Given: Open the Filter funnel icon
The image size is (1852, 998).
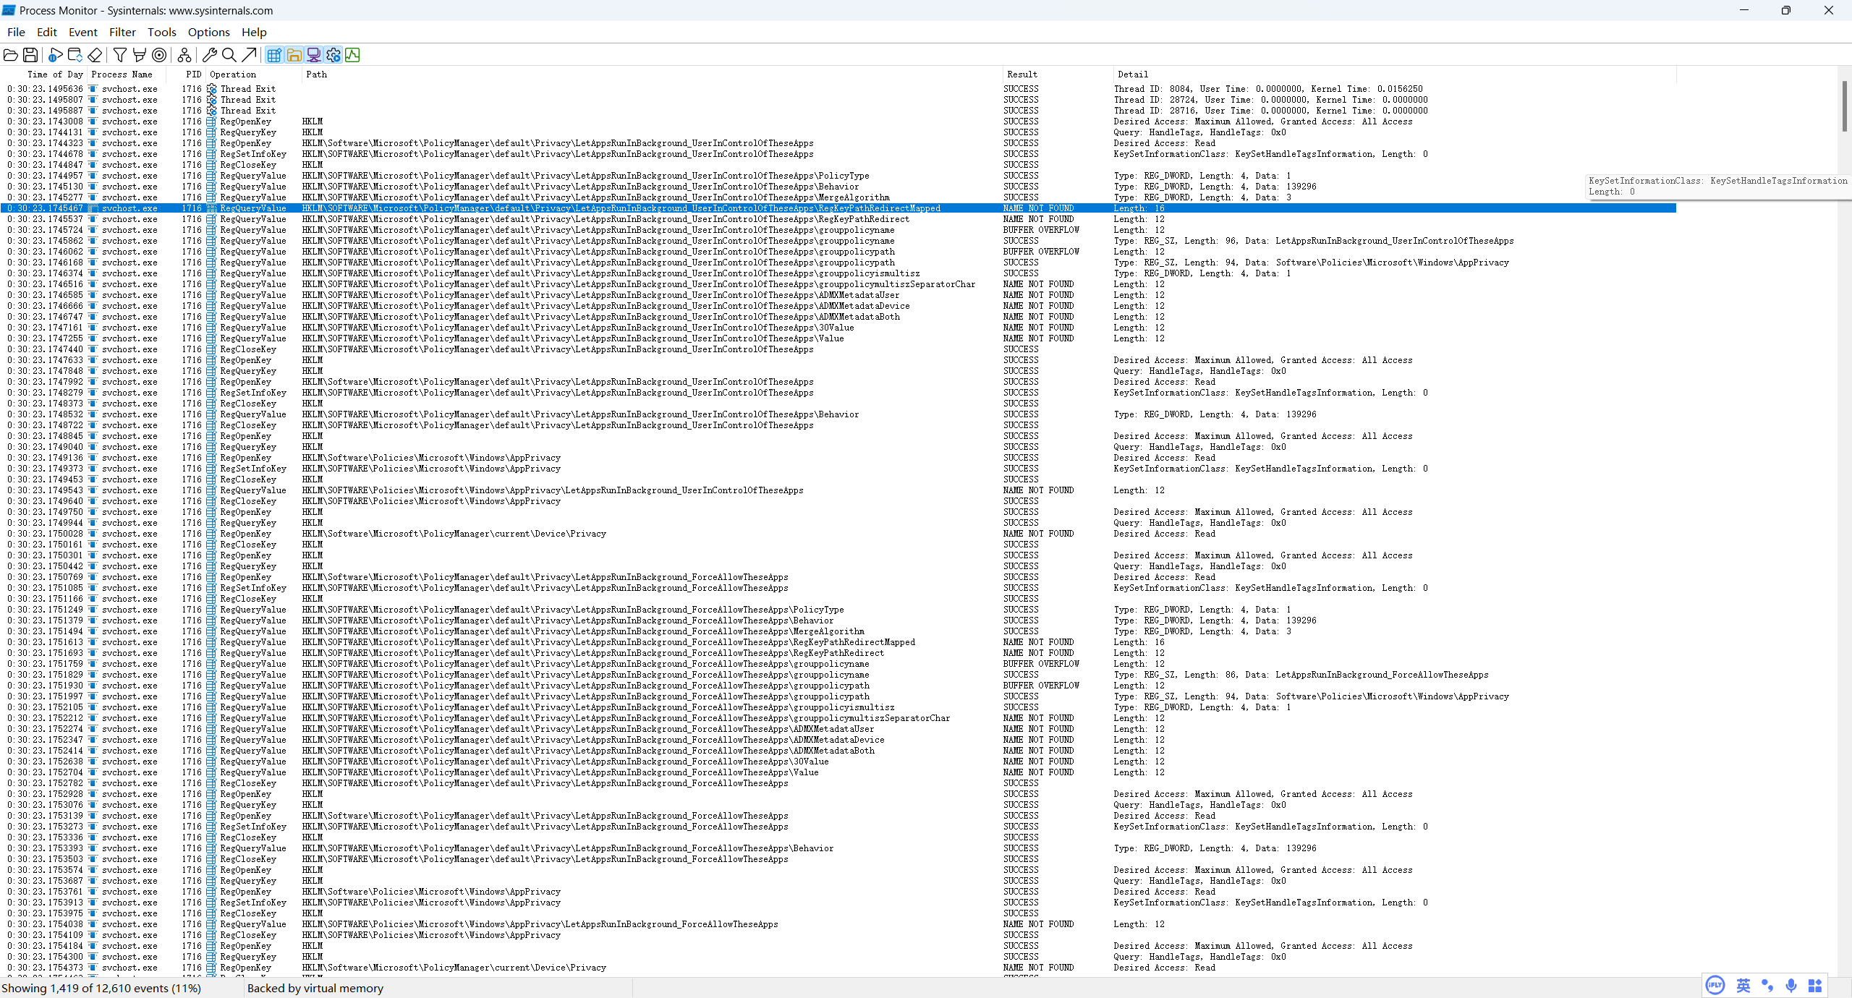Looking at the screenshot, I should click(120, 55).
